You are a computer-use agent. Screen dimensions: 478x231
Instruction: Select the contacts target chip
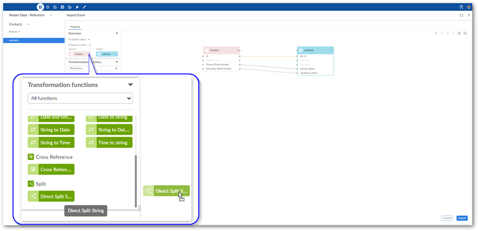(x=107, y=54)
